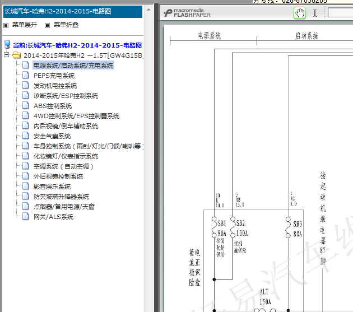Open 车身控制系统 (雨刮/灯光/门锁/喇叭等) diagram
This screenshot has width=353, height=312.
click(89, 146)
